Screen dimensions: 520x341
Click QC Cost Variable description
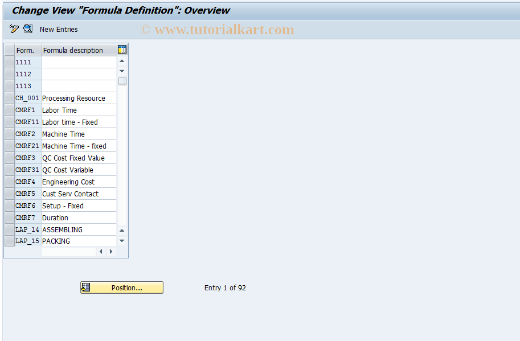(x=79, y=170)
